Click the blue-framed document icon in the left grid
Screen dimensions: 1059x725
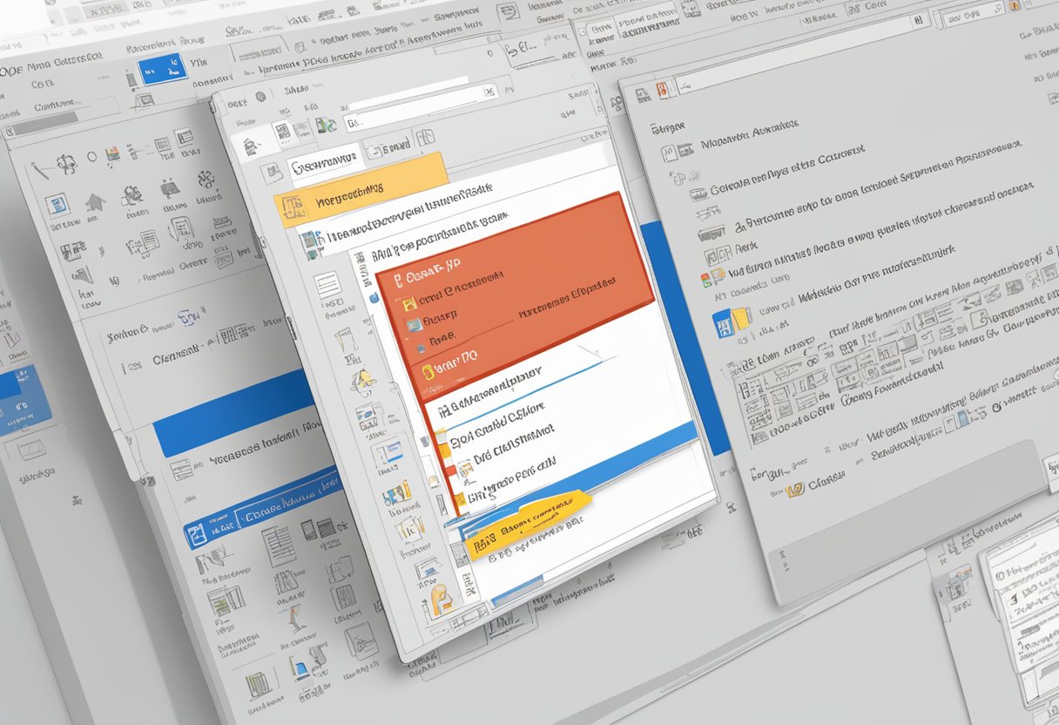pos(57,206)
